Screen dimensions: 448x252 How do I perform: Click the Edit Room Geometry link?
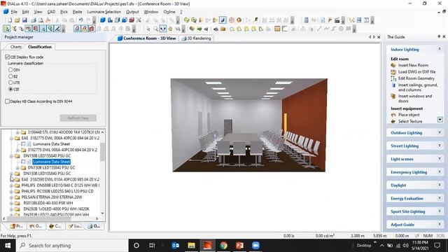[x=416, y=78]
